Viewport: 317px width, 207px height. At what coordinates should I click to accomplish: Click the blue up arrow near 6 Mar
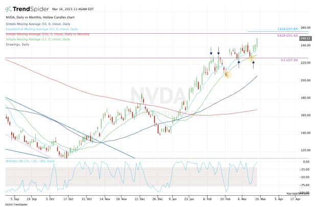(x=239, y=61)
